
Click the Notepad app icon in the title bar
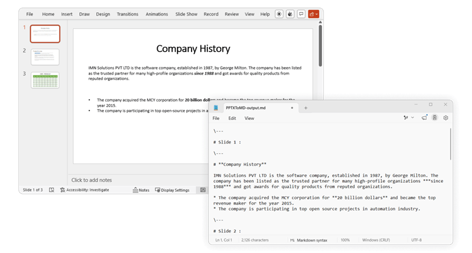216,108
